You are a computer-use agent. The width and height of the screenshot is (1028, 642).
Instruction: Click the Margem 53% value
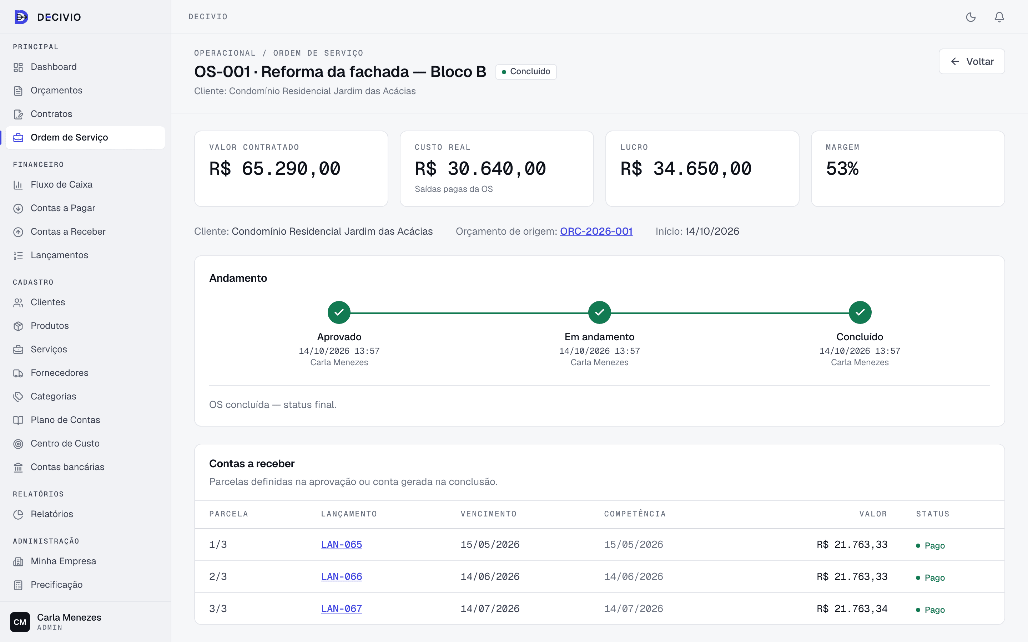click(842, 169)
